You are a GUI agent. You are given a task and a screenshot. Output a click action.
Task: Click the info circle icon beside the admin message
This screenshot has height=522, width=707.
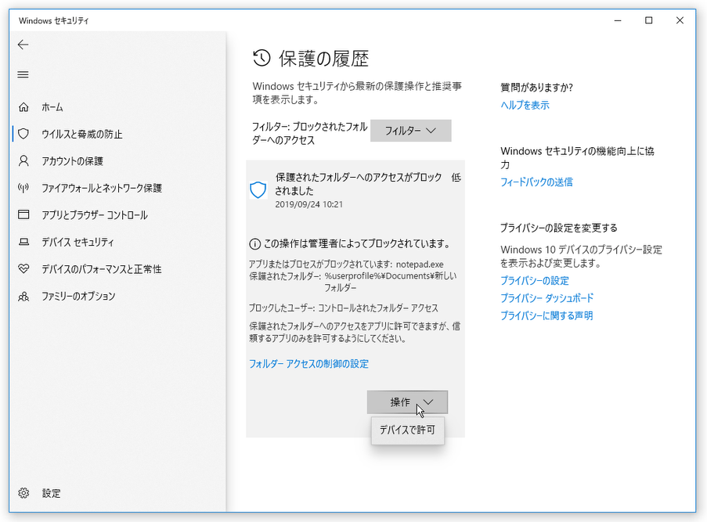[254, 244]
